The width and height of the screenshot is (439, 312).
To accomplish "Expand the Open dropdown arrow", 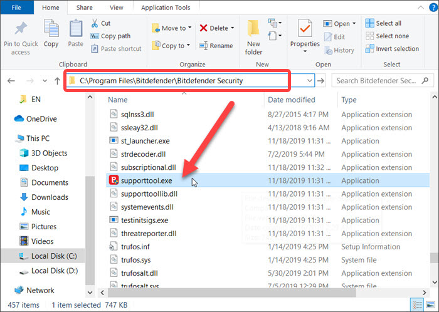I will tap(354, 23).
